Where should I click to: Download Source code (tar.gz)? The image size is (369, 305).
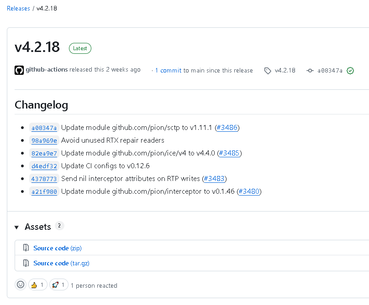[x=61, y=263]
